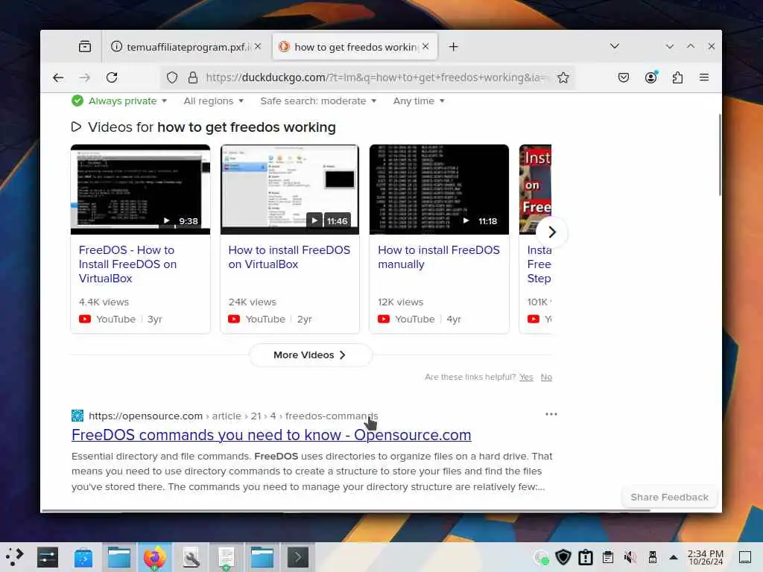
Task: Select the 'how to get freedos working' tab
Action: (355, 47)
